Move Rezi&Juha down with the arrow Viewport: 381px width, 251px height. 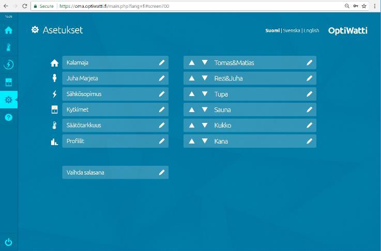tap(205, 78)
